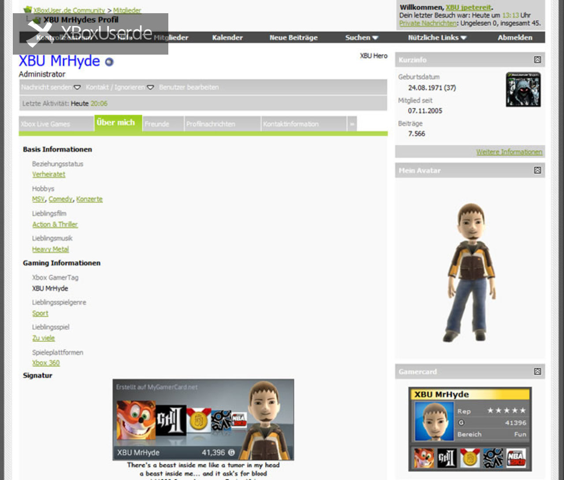Click the join date '07.11.2005'

(x=425, y=111)
